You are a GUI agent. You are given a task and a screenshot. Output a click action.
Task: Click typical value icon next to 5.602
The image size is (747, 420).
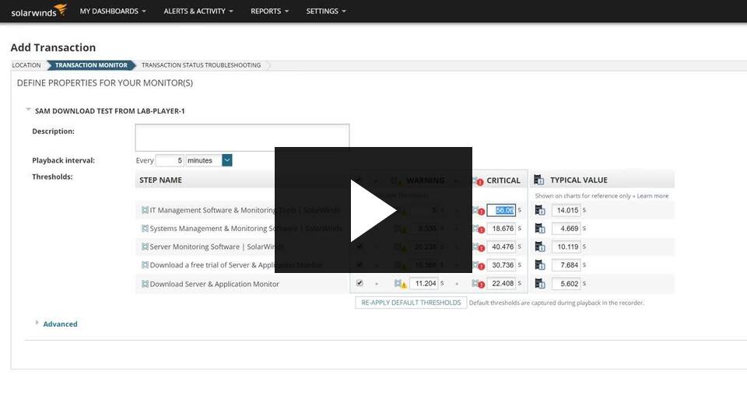coord(540,284)
